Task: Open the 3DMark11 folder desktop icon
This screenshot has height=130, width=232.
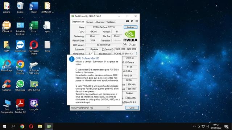Action: (47, 7)
